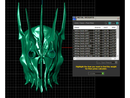Click the vertical scrollbar thumb of metals list
Screen dimensions: 130x98
pyautogui.click(x=118, y=33)
